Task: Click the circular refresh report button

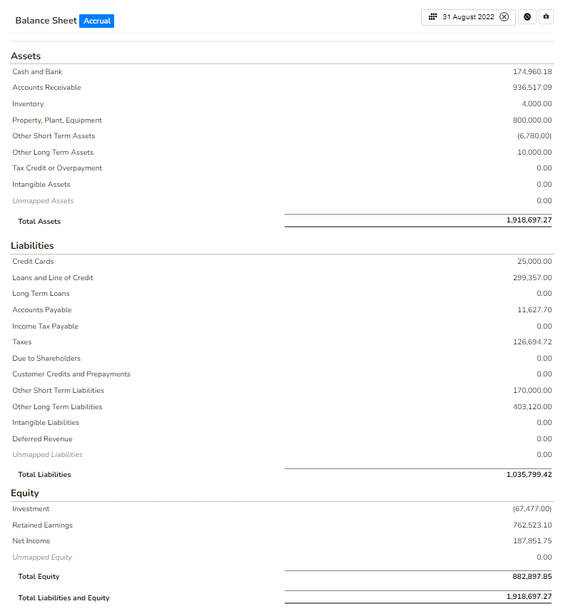Action: click(527, 17)
